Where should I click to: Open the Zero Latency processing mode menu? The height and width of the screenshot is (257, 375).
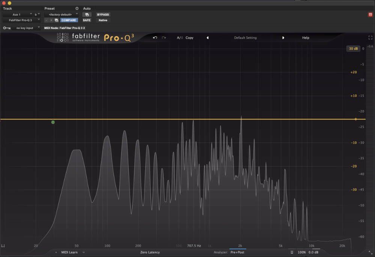[x=150, y=252]
